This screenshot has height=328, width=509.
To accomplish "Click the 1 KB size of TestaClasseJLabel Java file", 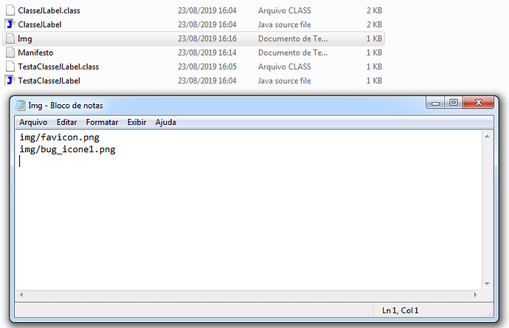I will tap(374, 81).
